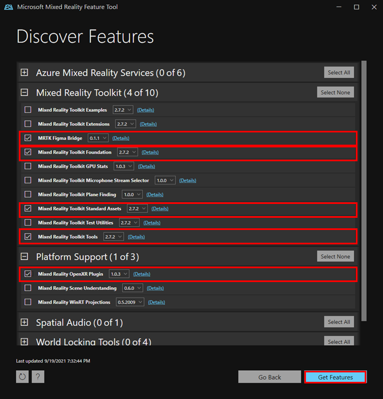Open Details for Microphone Stream Selector
The height and width of the screenshot is (399, 383).
click(x=188, y=181)
